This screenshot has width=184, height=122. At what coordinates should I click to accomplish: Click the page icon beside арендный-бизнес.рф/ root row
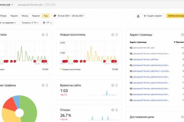(131, 48)
